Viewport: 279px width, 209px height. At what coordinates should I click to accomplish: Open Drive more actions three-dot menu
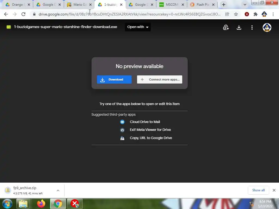[x=252, y=27]
